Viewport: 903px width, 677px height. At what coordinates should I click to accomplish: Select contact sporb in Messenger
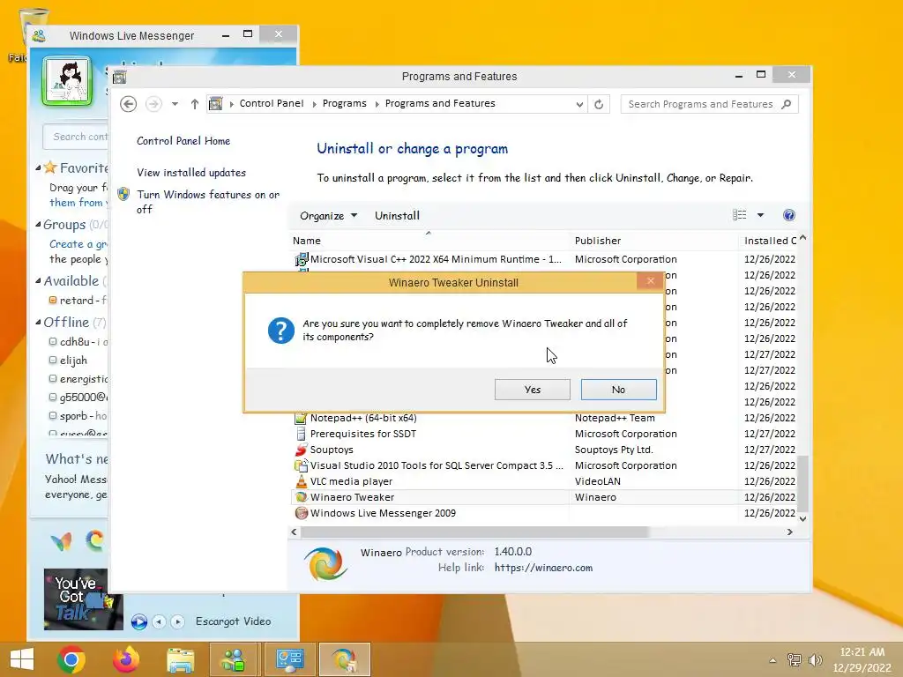78,416
